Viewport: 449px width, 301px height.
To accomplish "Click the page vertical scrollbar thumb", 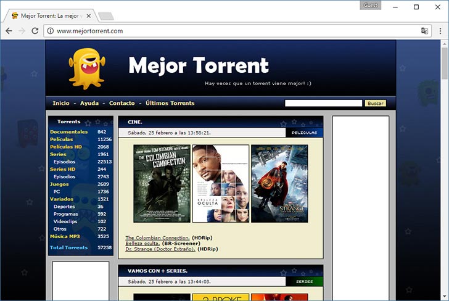I will click(x=445, y=63).
